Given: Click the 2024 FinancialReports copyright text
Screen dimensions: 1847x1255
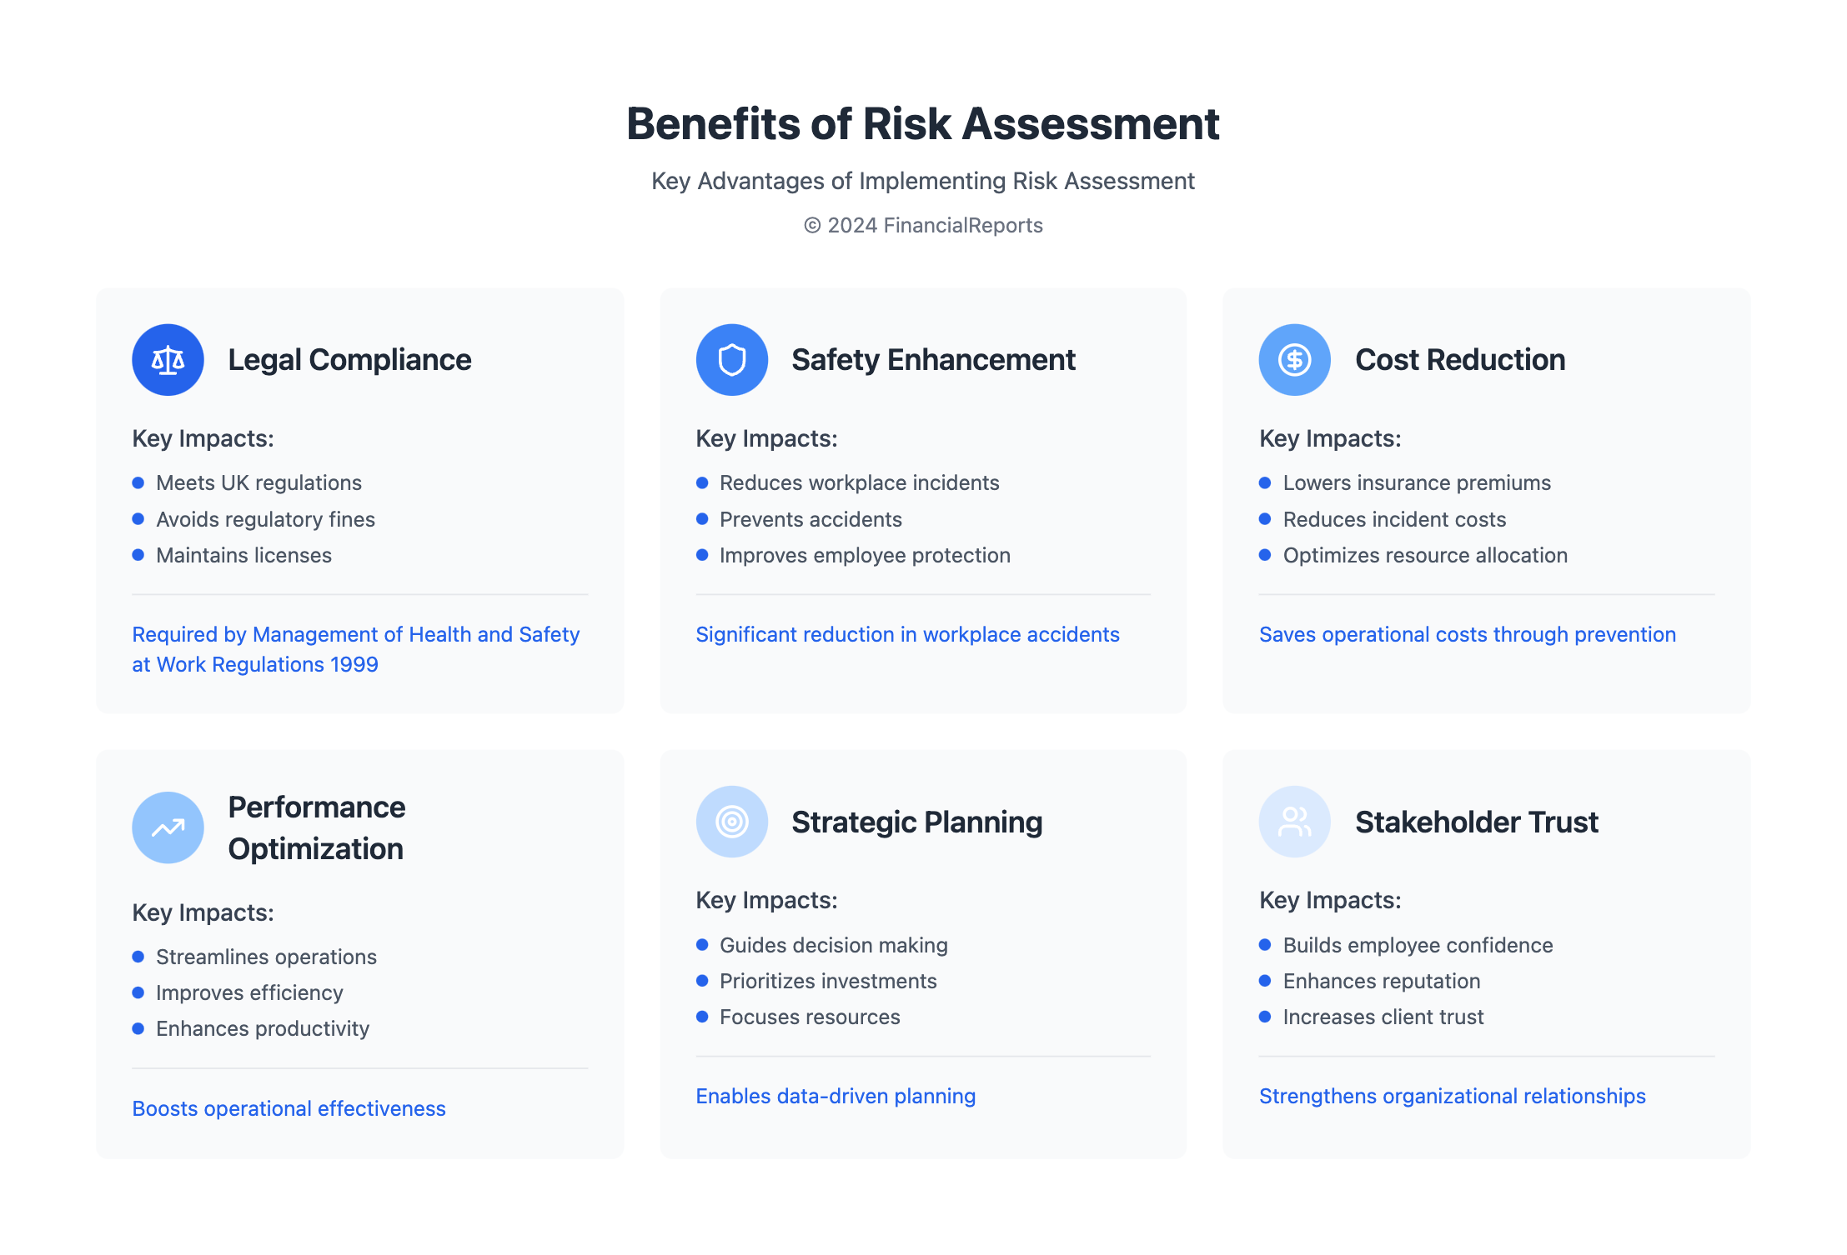Looking at the screenshot, I should click(923, 226).
